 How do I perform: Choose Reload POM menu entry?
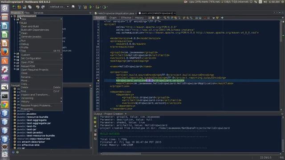pyautogui.click(x=41, y=66)
